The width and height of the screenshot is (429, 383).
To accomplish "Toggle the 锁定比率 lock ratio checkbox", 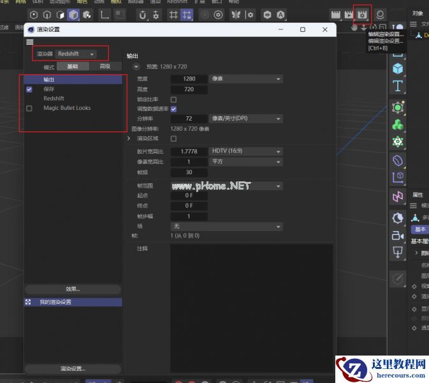I will click(173, 100).
